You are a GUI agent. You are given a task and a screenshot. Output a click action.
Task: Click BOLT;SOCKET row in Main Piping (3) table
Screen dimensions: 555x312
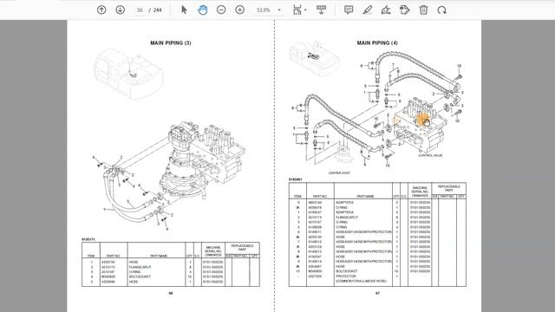click(171, 276)
